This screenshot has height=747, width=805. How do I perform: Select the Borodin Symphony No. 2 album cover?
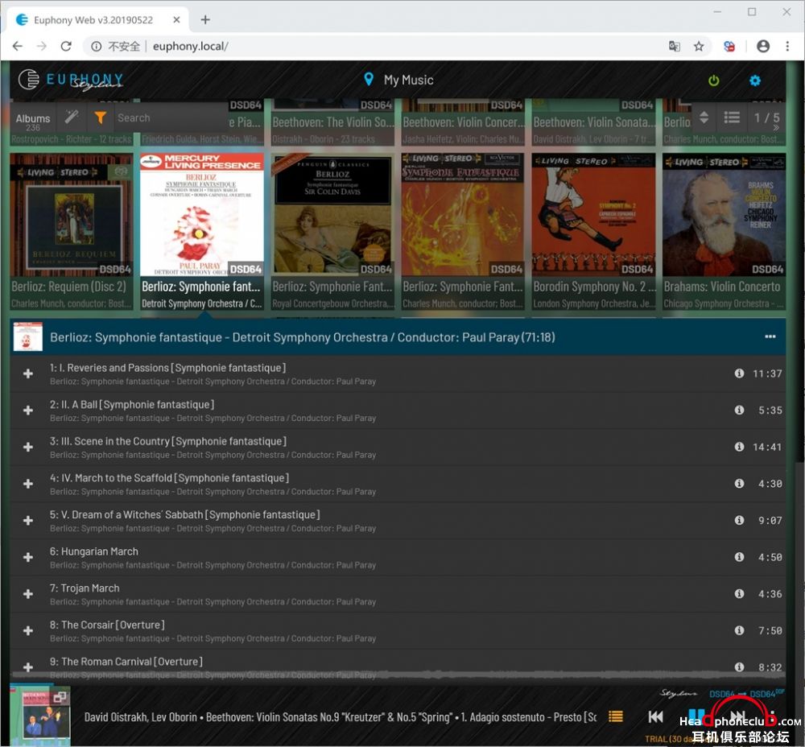click(x=593, y=215)
